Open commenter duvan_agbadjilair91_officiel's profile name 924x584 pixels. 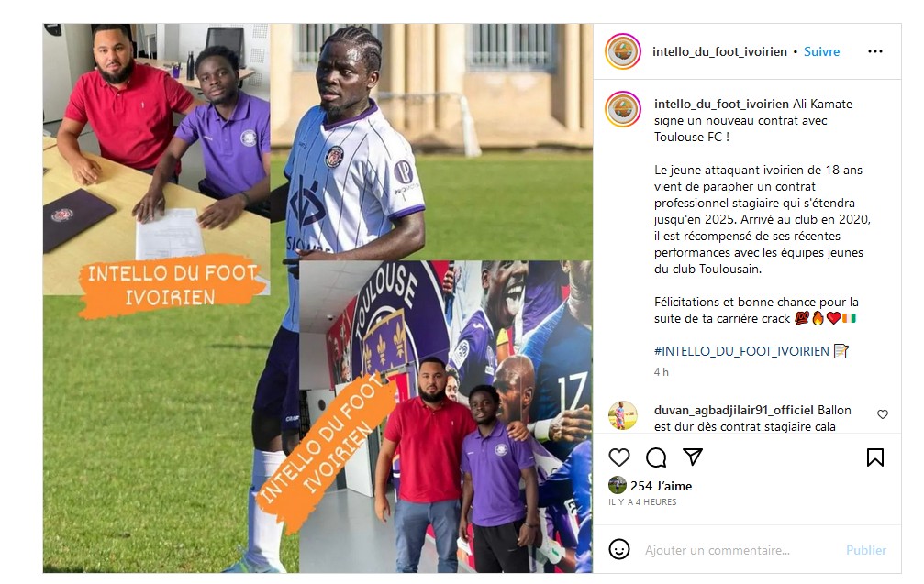tap(734, 410)
